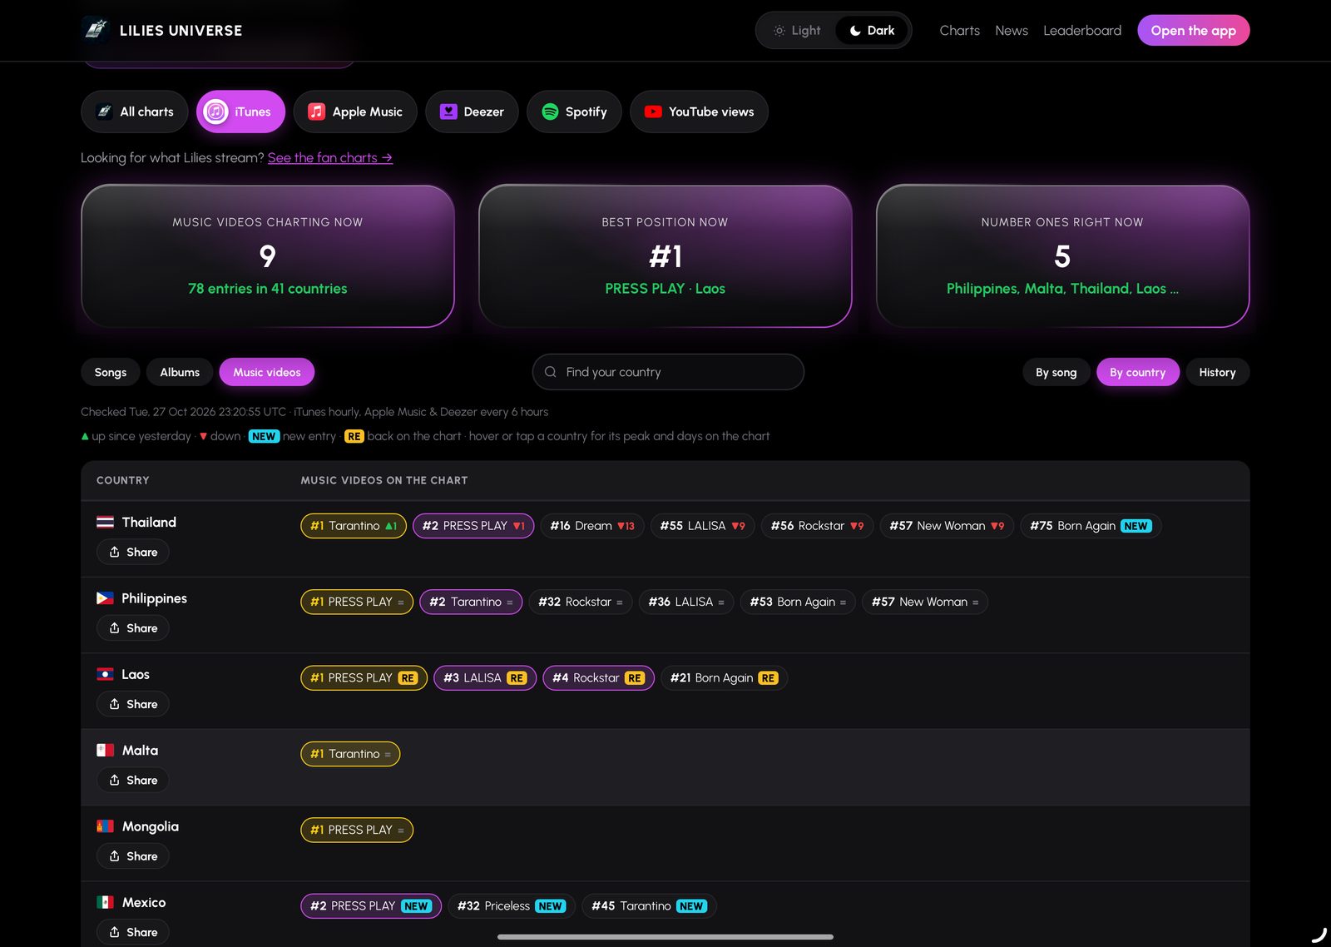Click the Lilies Universe logo icon
The image size is (1331, 947).
(96, 30)
